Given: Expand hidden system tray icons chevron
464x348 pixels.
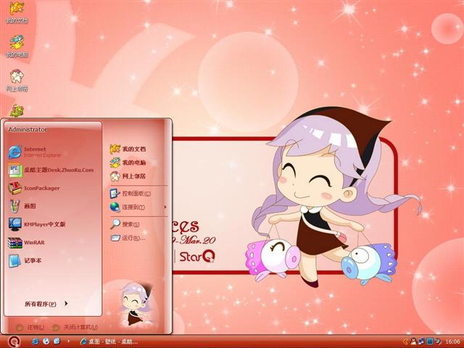Looking at the screenshot, I should (405, 341).
